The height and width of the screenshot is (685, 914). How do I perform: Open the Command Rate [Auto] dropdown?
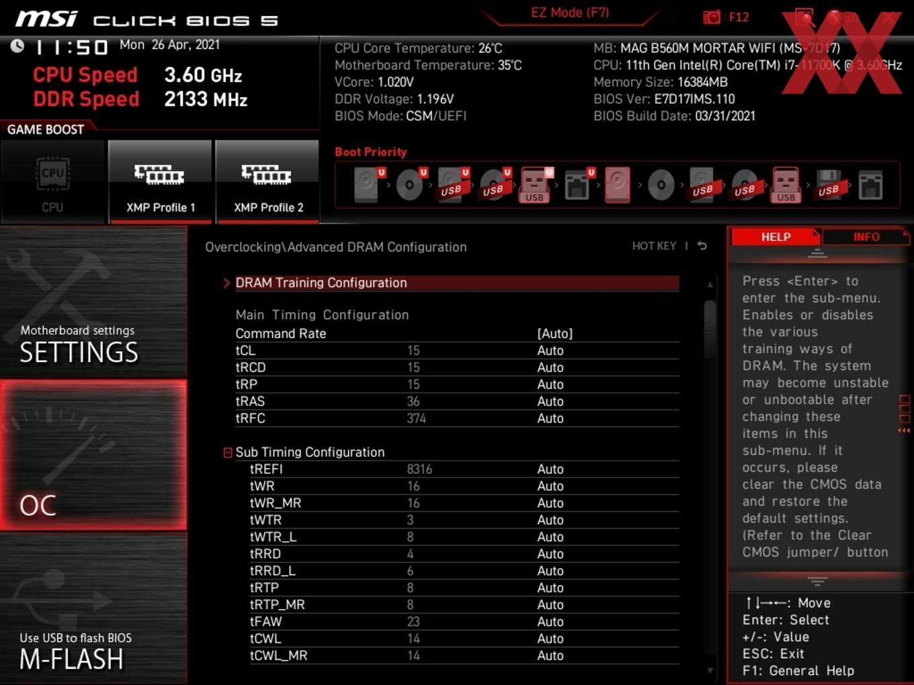click(x=554, y=334)
